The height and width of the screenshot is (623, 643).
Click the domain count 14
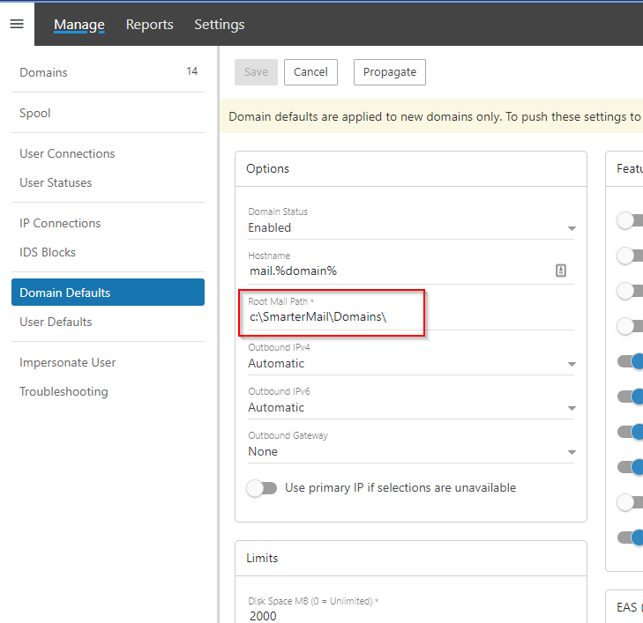pyautogui.click(x=192, y=71)
